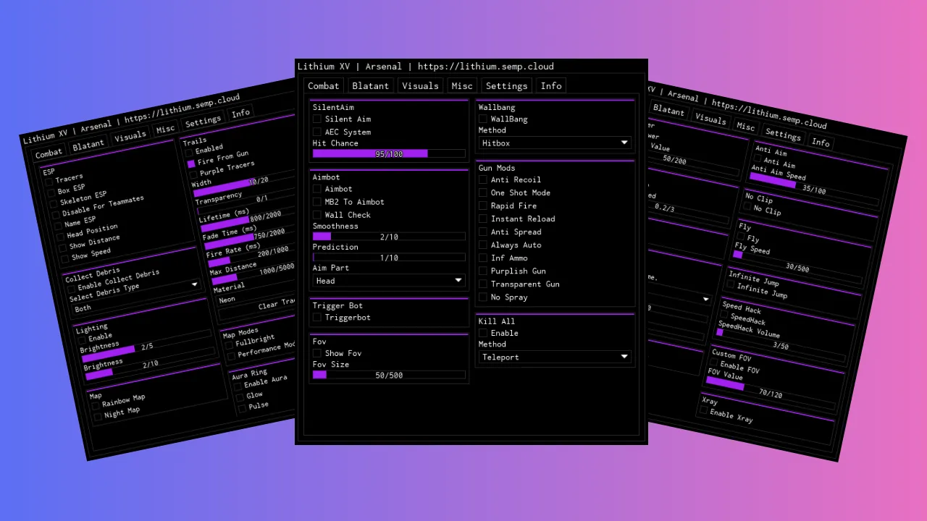Open the Aim Part Head dropdown
The width and height of the screenshot is (927, 521).
389,281
